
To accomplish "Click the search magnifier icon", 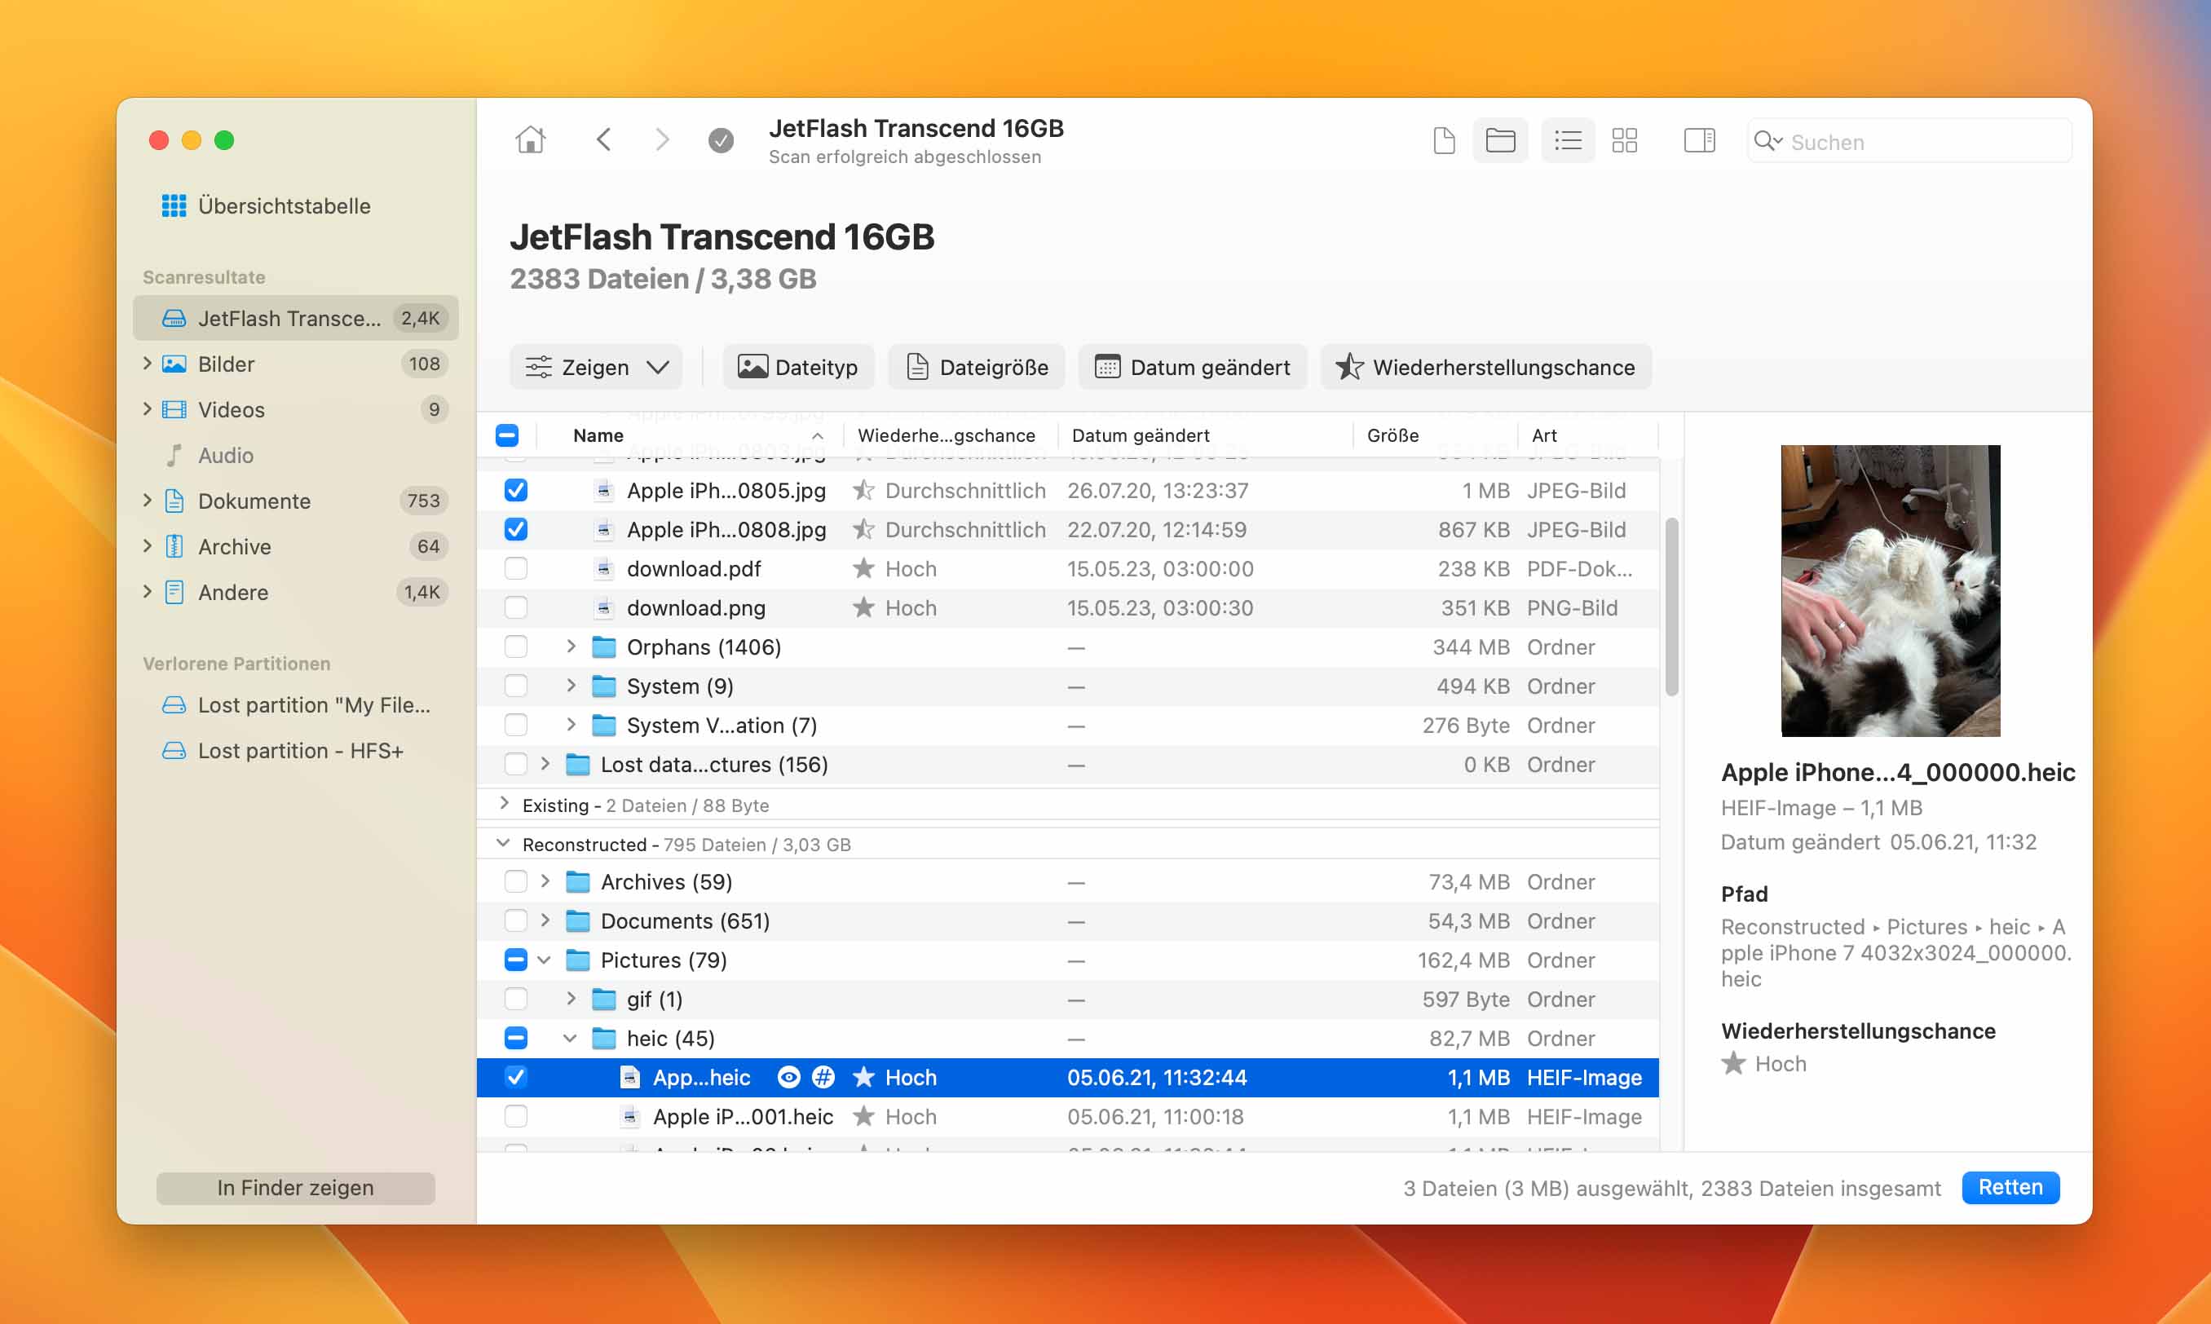I will click(1767, 141).
